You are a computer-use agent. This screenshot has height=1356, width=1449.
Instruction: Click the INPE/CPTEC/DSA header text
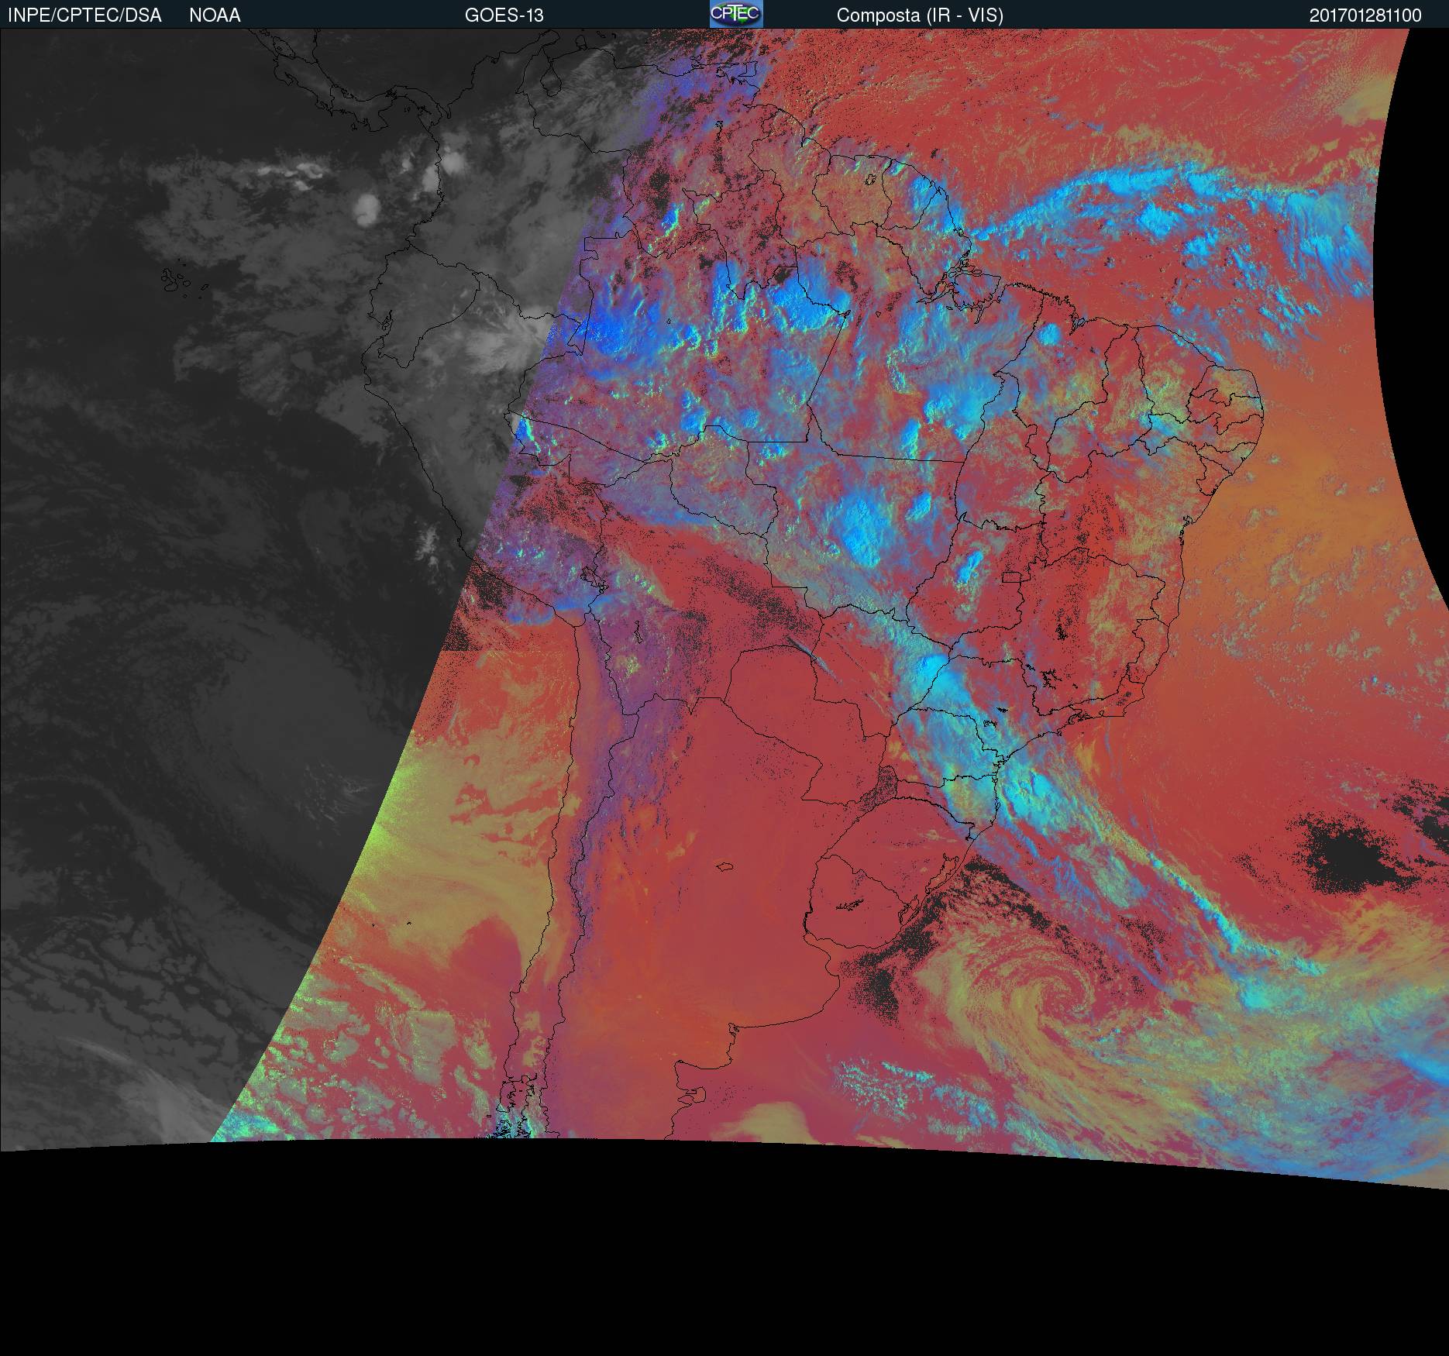point(84,15)
